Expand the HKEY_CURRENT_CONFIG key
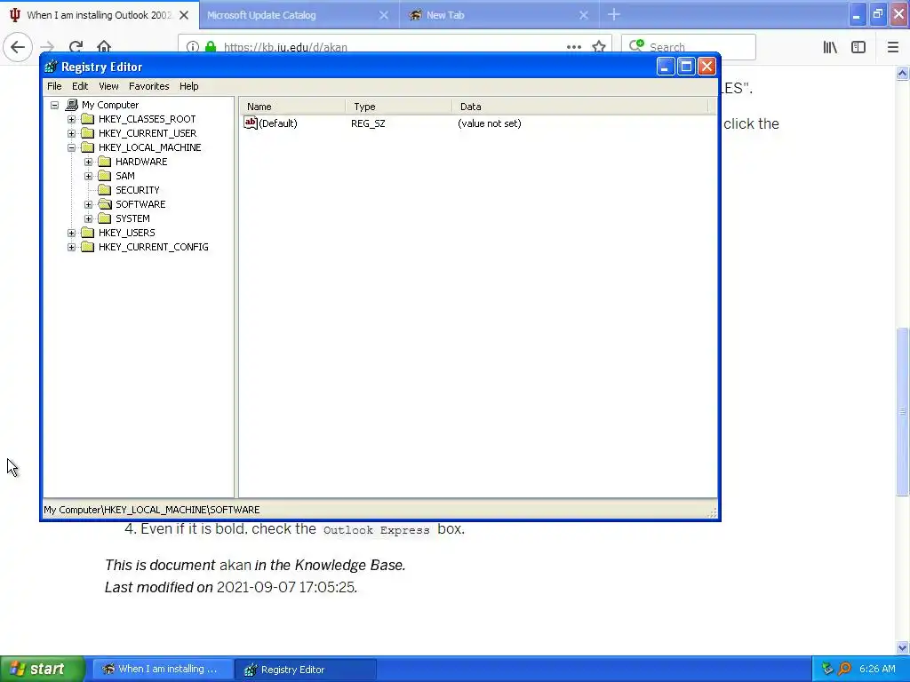910x682 pixels. coord(71,247)
